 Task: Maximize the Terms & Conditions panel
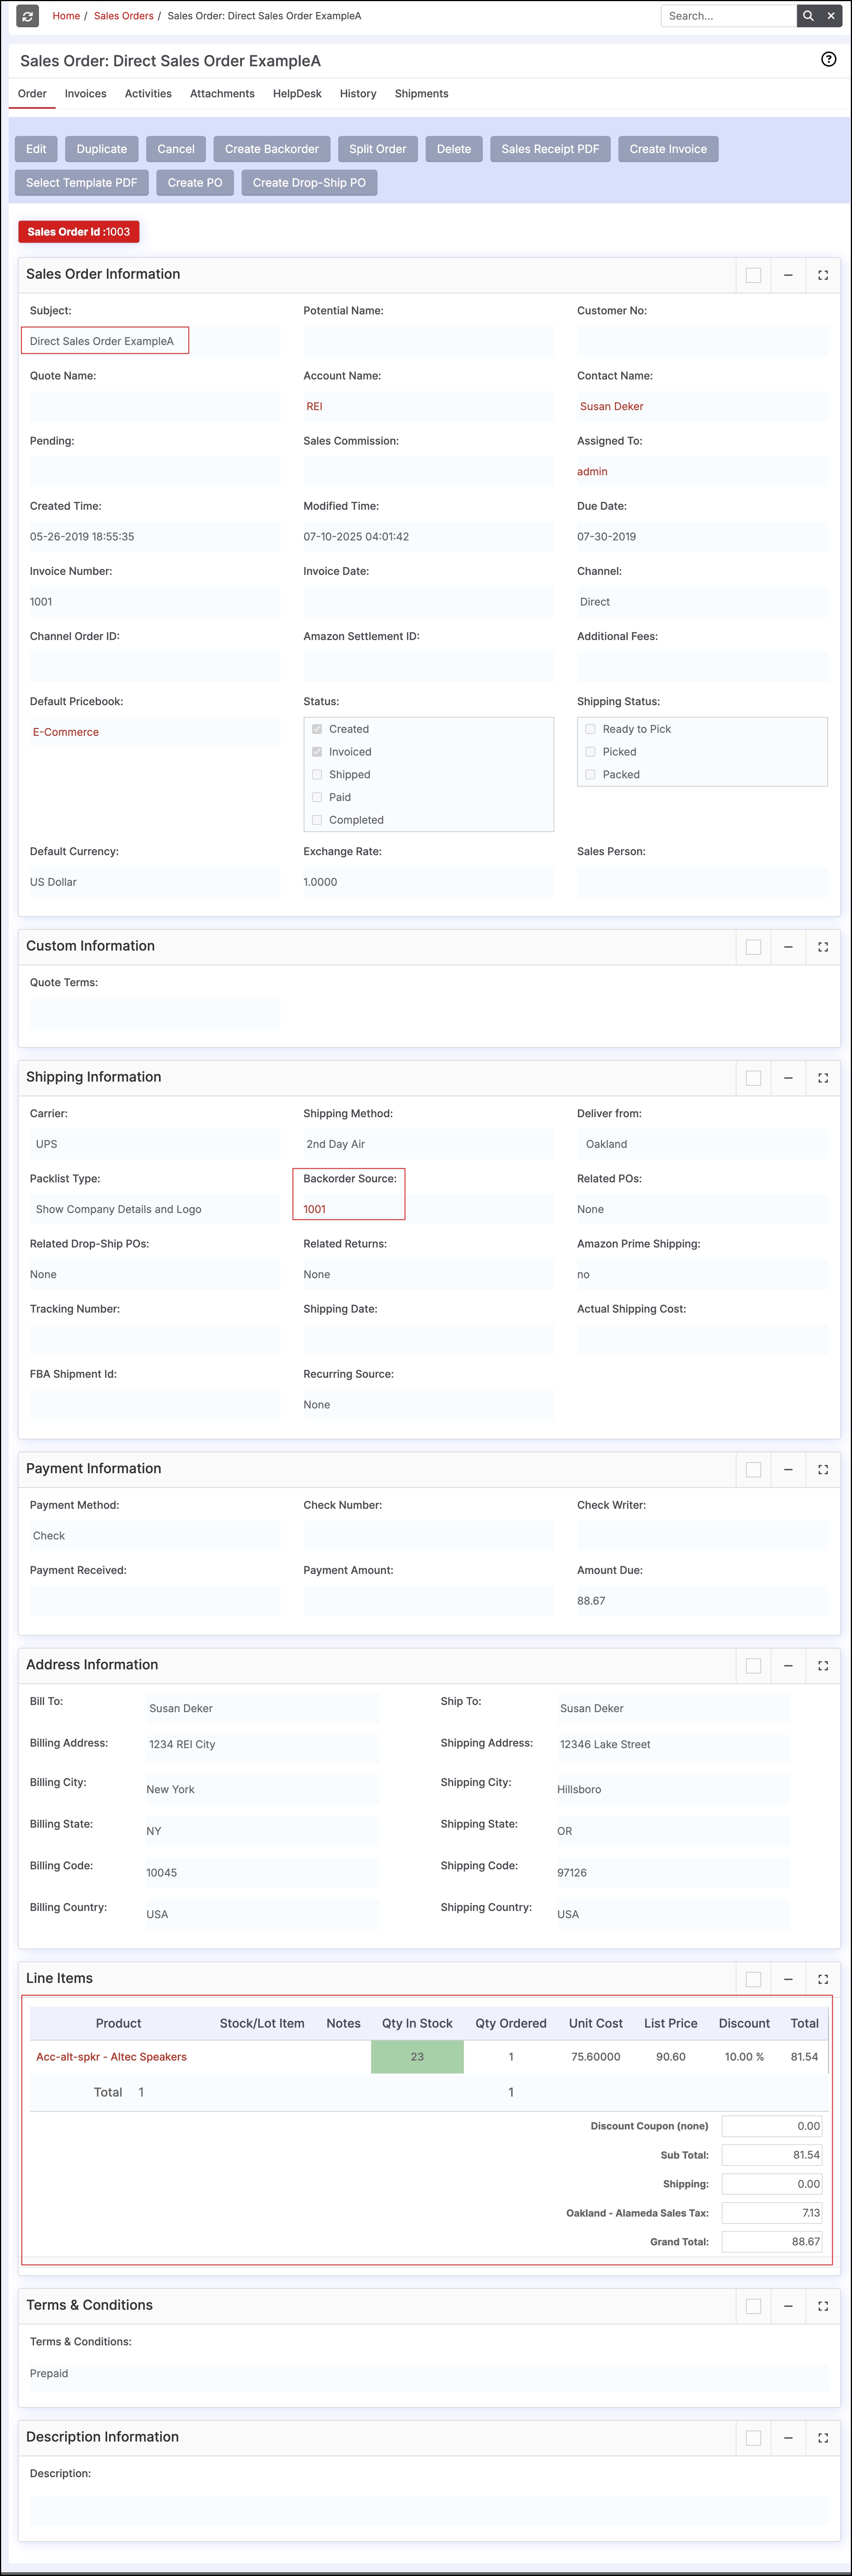823,2306
